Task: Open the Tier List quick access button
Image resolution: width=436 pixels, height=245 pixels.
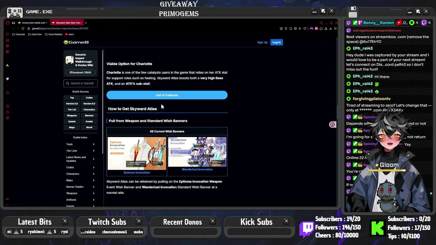Action: click(72, 110)
